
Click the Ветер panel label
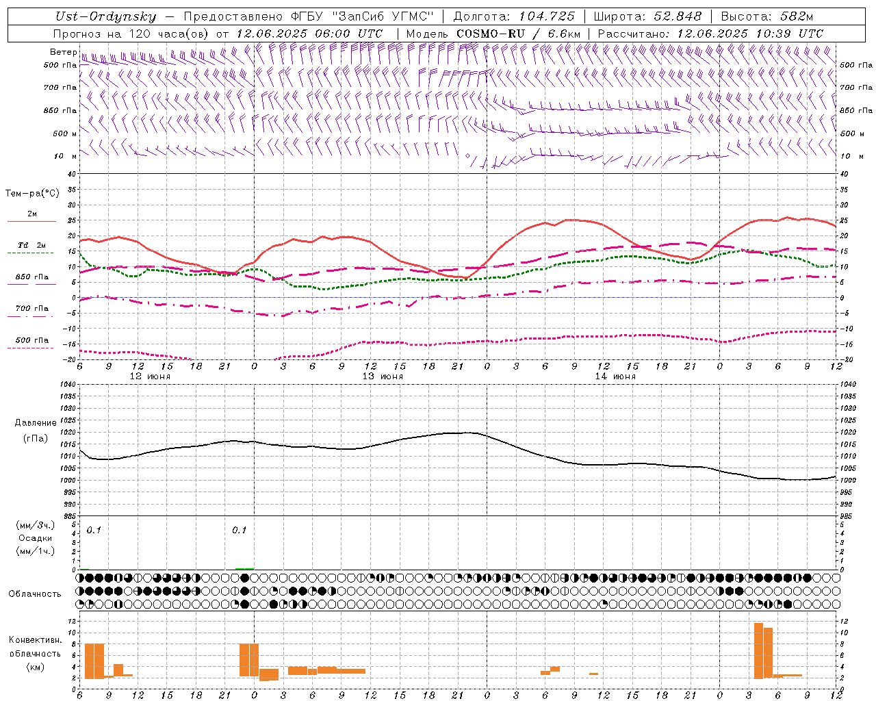[x=63, y=52]
